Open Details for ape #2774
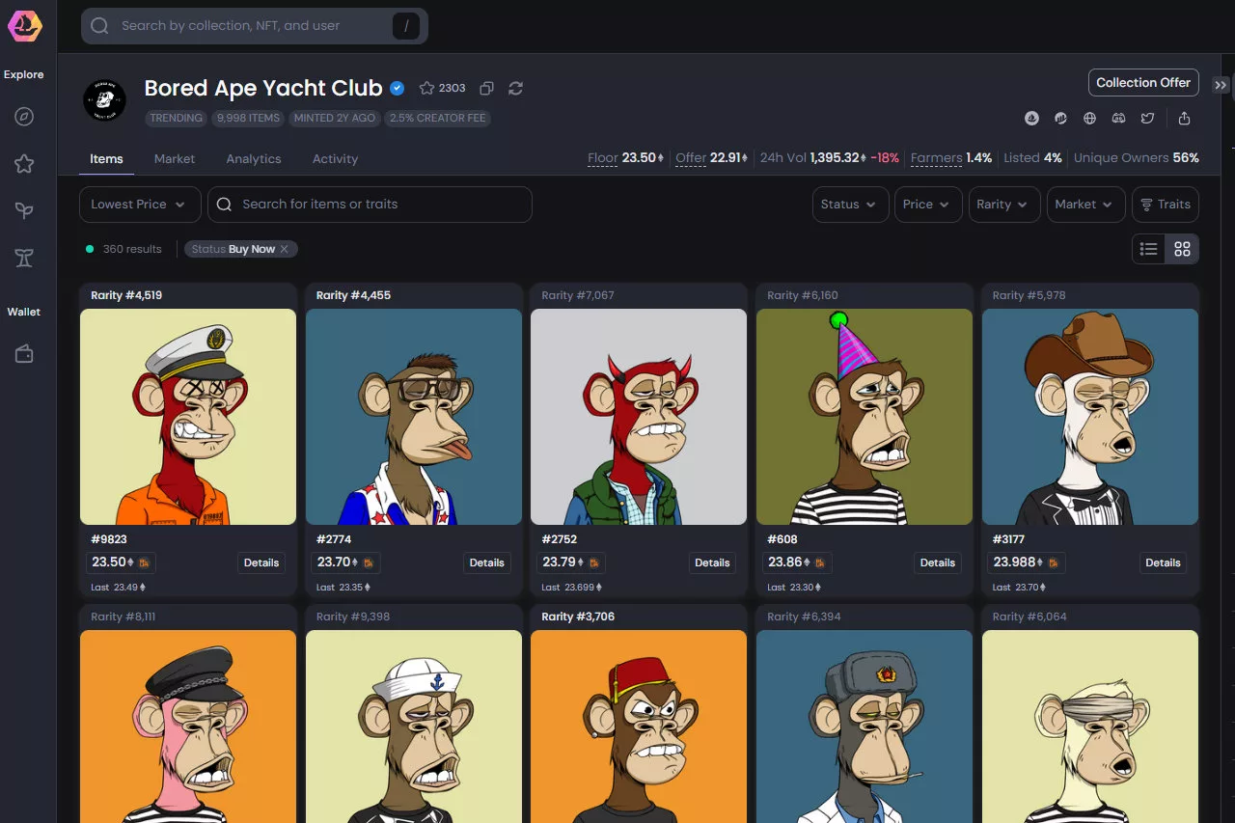The height and width of the screenshot is (823, 1235). [x=487, y=562]
